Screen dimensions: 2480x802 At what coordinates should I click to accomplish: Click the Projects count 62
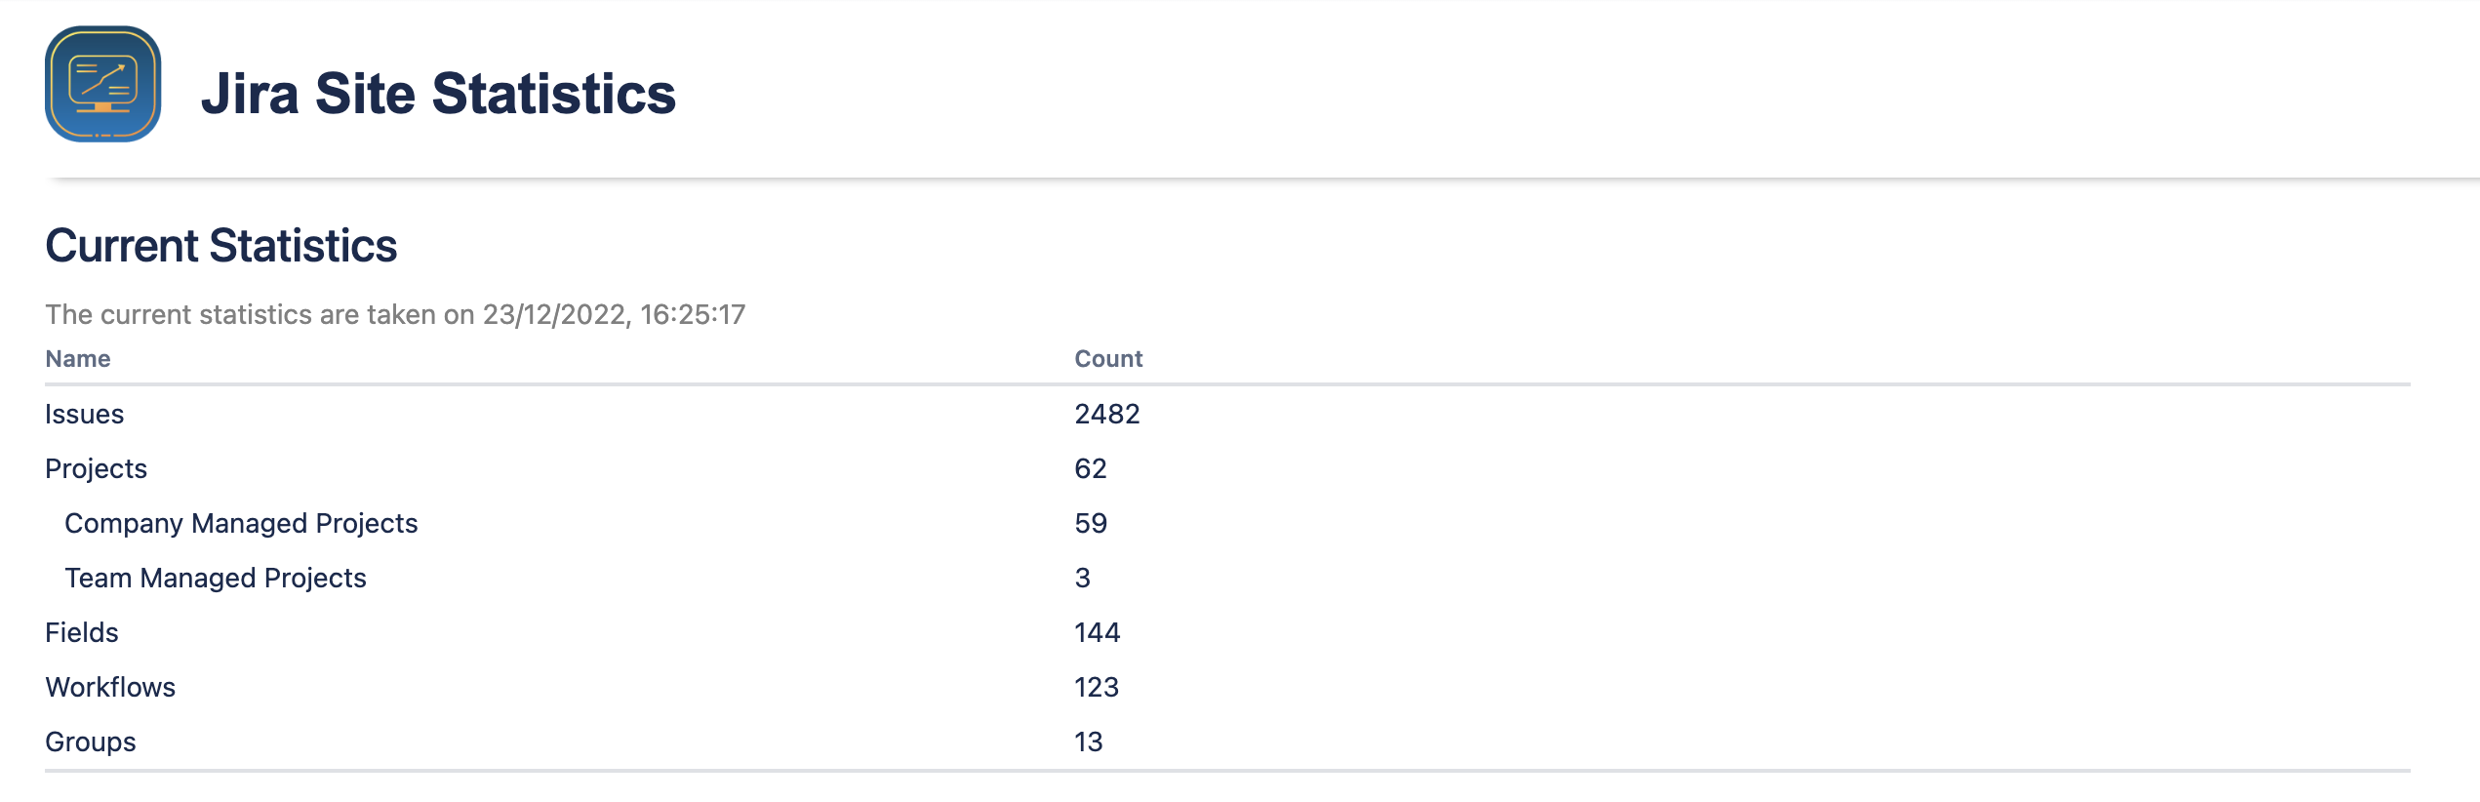click(x=1091, y=469)
